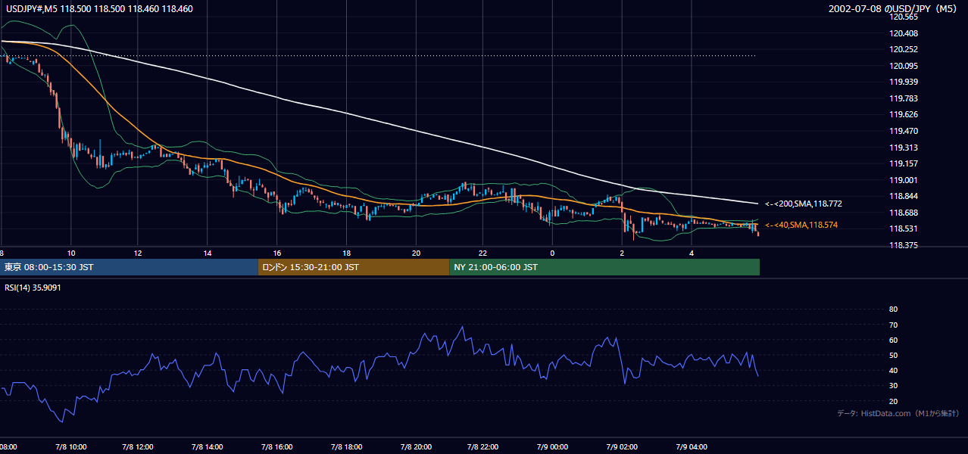This screenshot has width=968, height=454.
Task: Click the price axis value 119.157
Action: pos(904,163)
